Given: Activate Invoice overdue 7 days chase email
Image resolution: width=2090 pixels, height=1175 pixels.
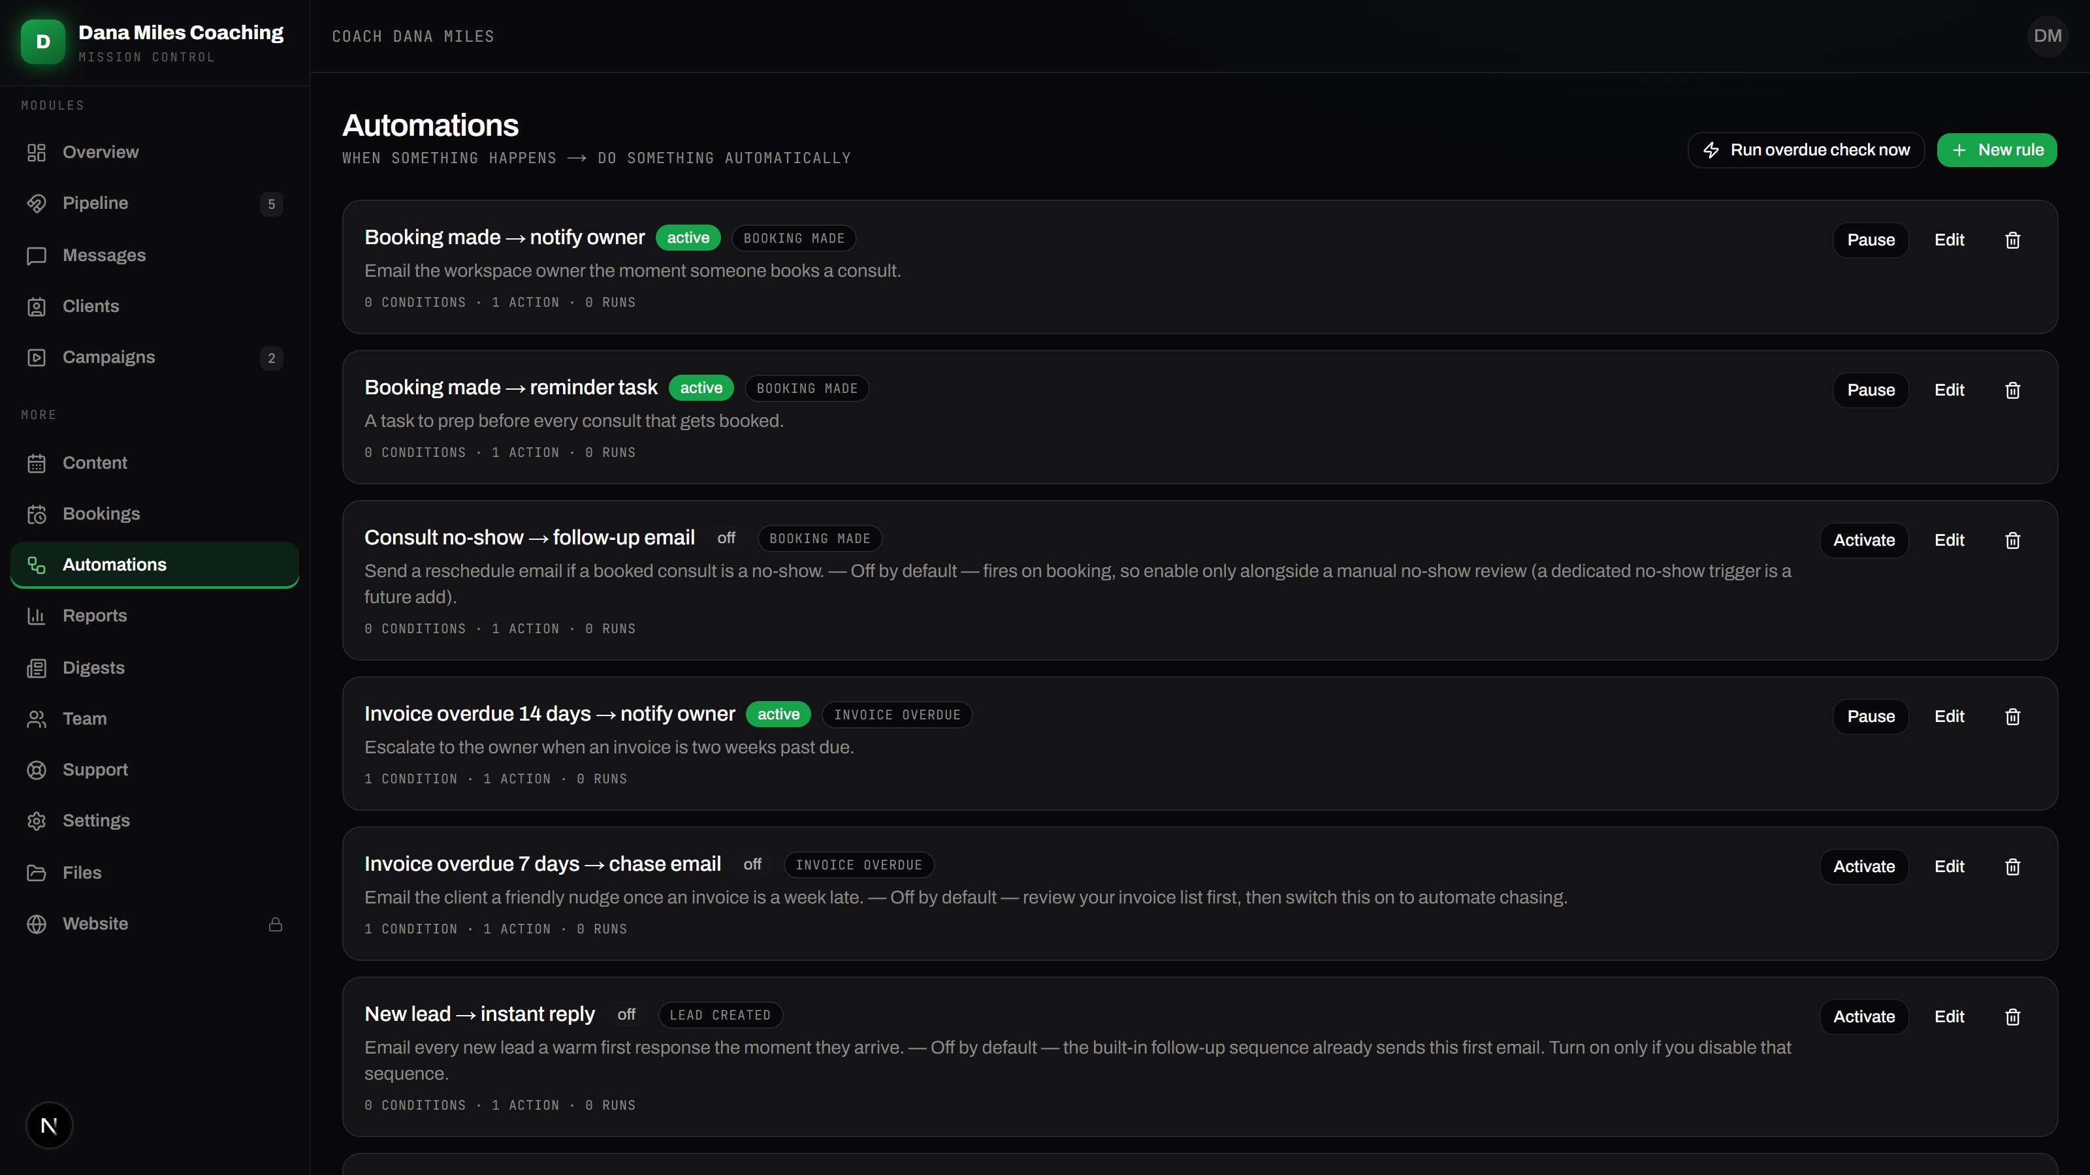Looking at the screenshot, I should pyautogui.click(x=1863, y=866).
